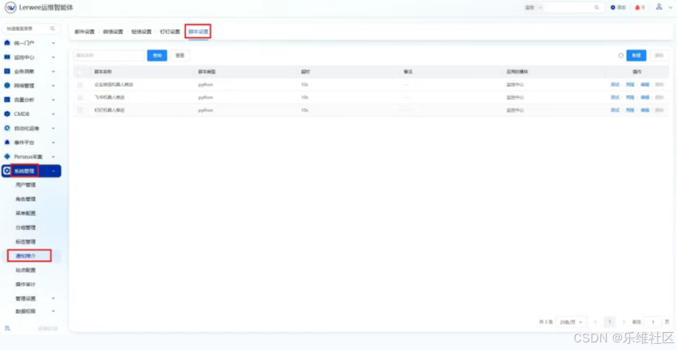Click the shield icon for CMDB

(7, 114)
